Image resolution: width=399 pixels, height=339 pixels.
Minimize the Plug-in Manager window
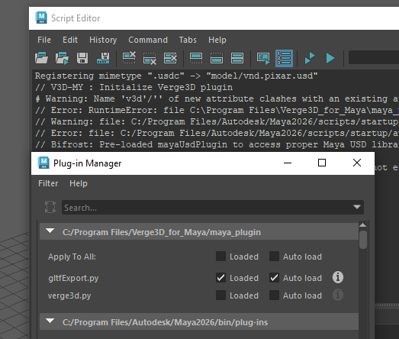[288, 163]
